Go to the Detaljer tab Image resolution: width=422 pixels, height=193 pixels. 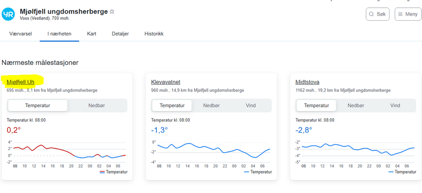(x=120, y=34)
